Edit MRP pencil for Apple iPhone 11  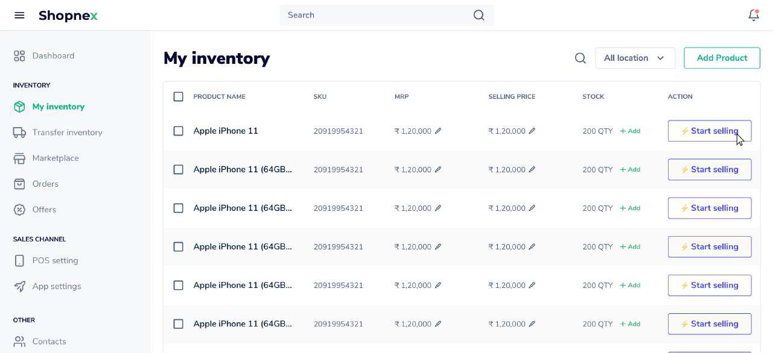[x=438, y=131]
